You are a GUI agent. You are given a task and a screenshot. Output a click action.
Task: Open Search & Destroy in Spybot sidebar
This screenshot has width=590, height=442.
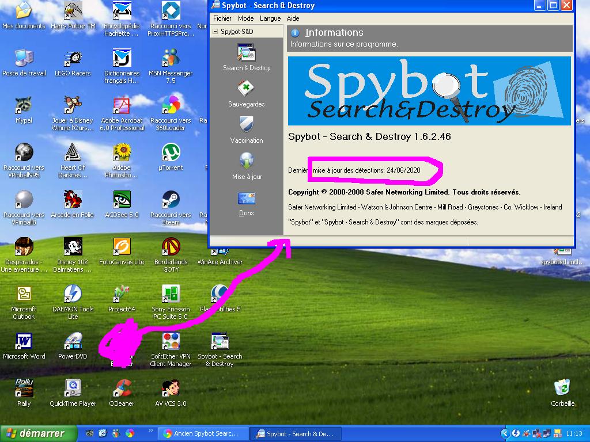point(247,58)
